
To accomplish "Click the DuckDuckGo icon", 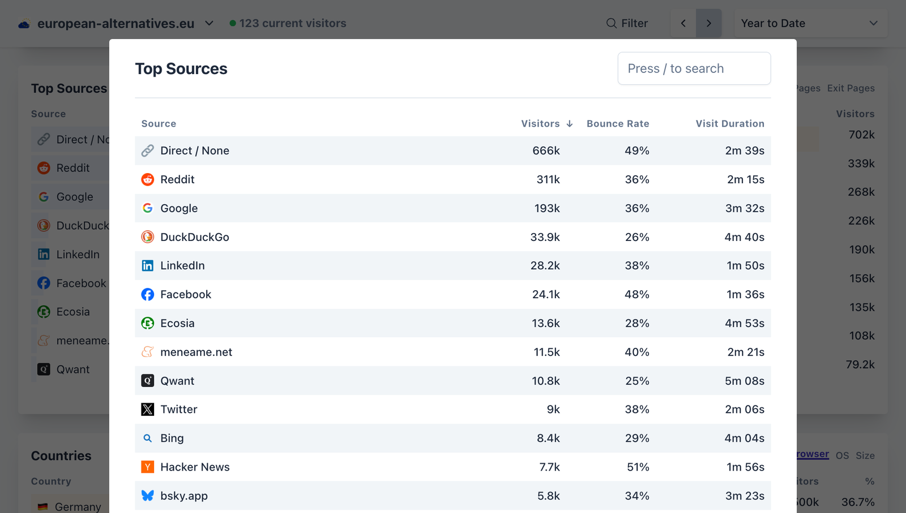I will [147, 237].
